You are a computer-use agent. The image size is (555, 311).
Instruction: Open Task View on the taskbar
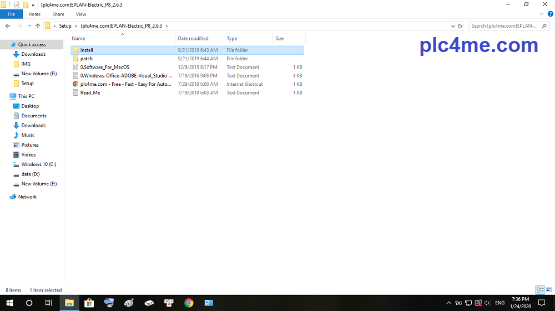coord(49,303)
